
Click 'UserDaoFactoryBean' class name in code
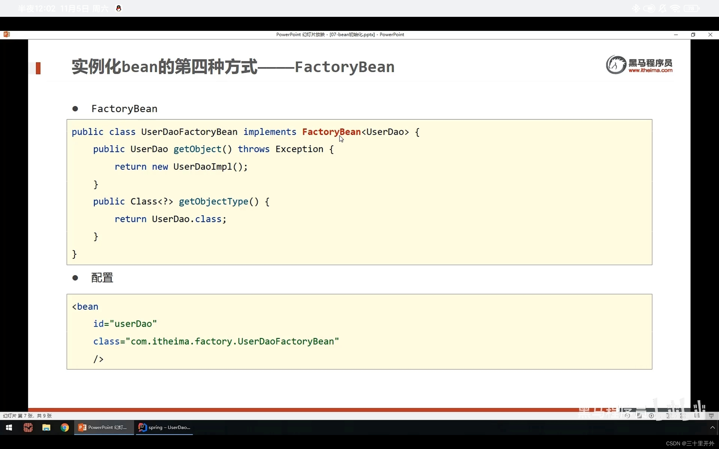click(x=189, y=132)
